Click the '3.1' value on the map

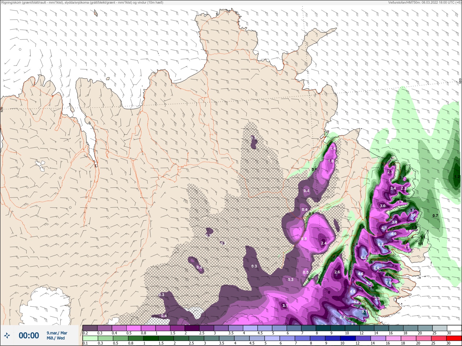285,306
